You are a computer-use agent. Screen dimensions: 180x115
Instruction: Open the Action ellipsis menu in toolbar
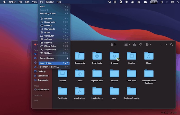[148, 44]
